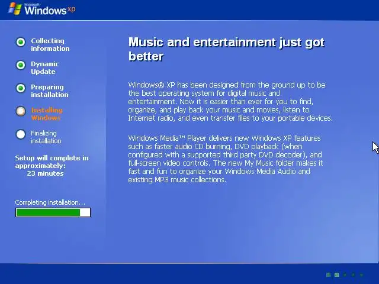
Task: Click the paragraph starting 'Windows® XP has been designed'
Action: (x=230, y=101)
